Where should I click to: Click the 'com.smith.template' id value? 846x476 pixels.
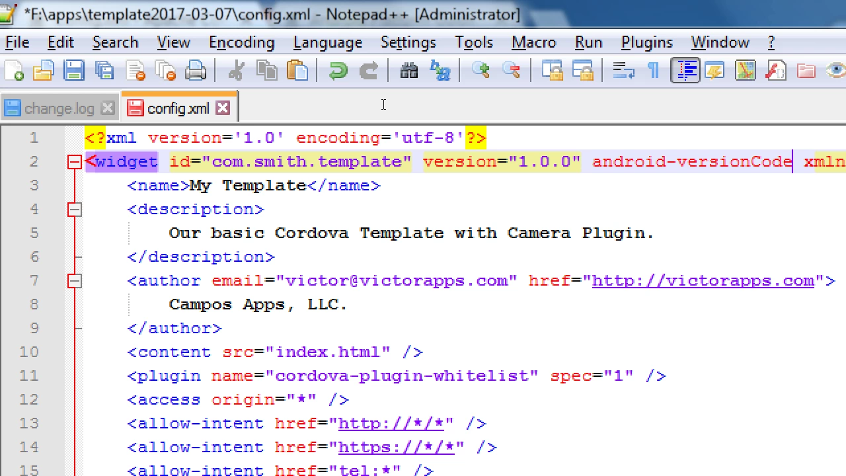(x=307, y=162)
